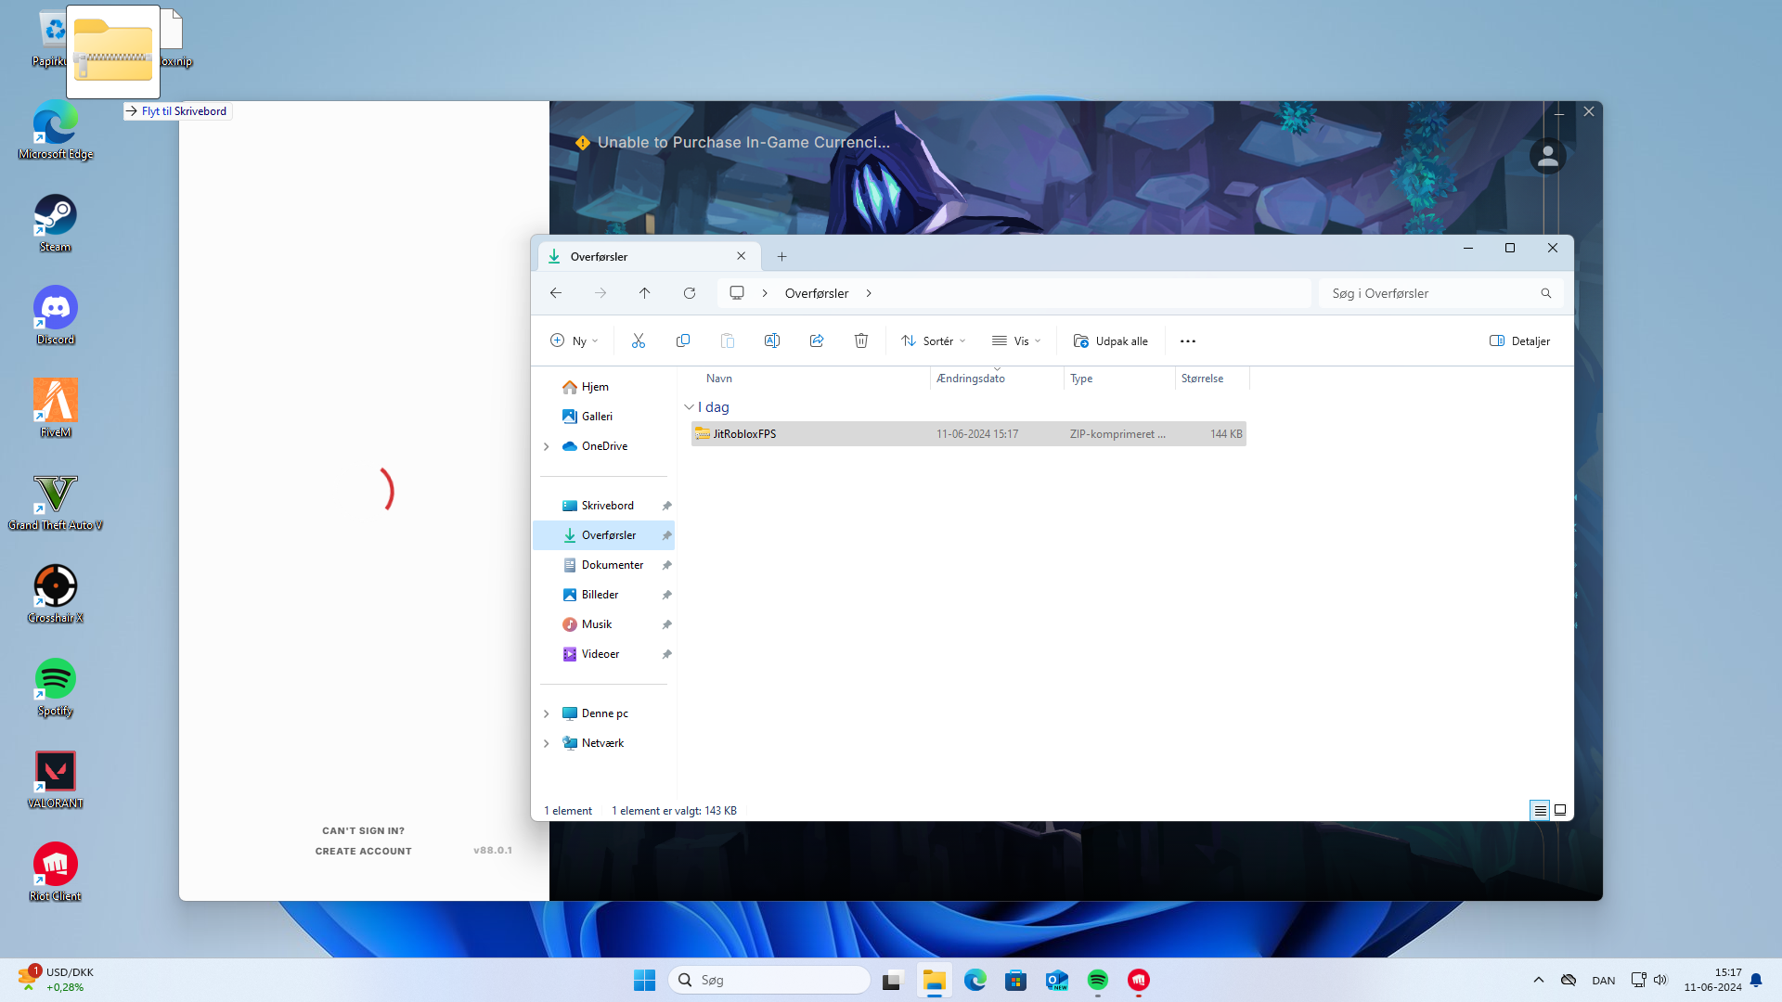This screenshot has width=1782, height=1002.
Task: Open the Riot account profile icon
Action: 1547,157
